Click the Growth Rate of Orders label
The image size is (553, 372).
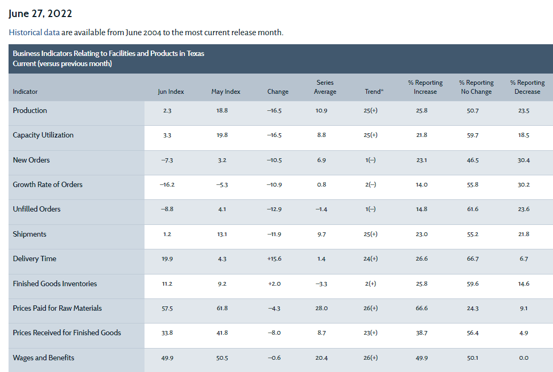tap(47, 184)
